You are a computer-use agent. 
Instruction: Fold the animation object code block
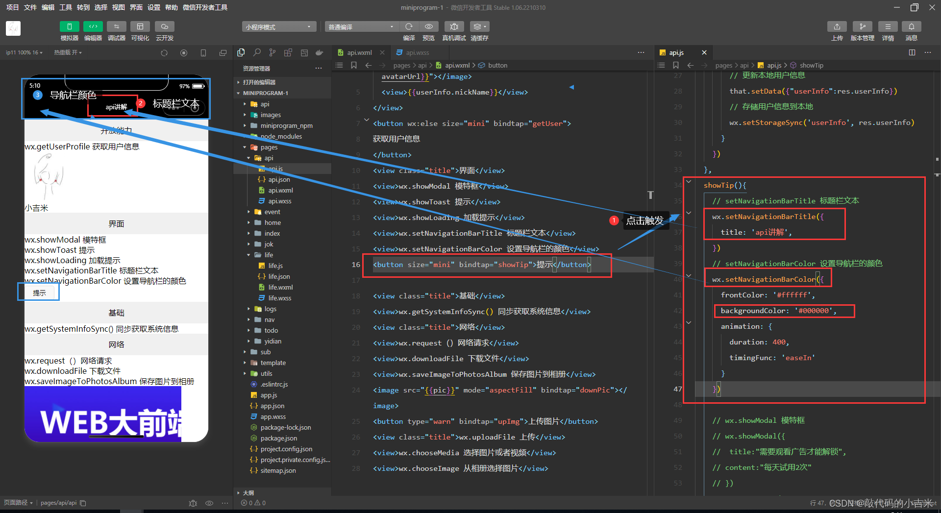coord(689,323)
